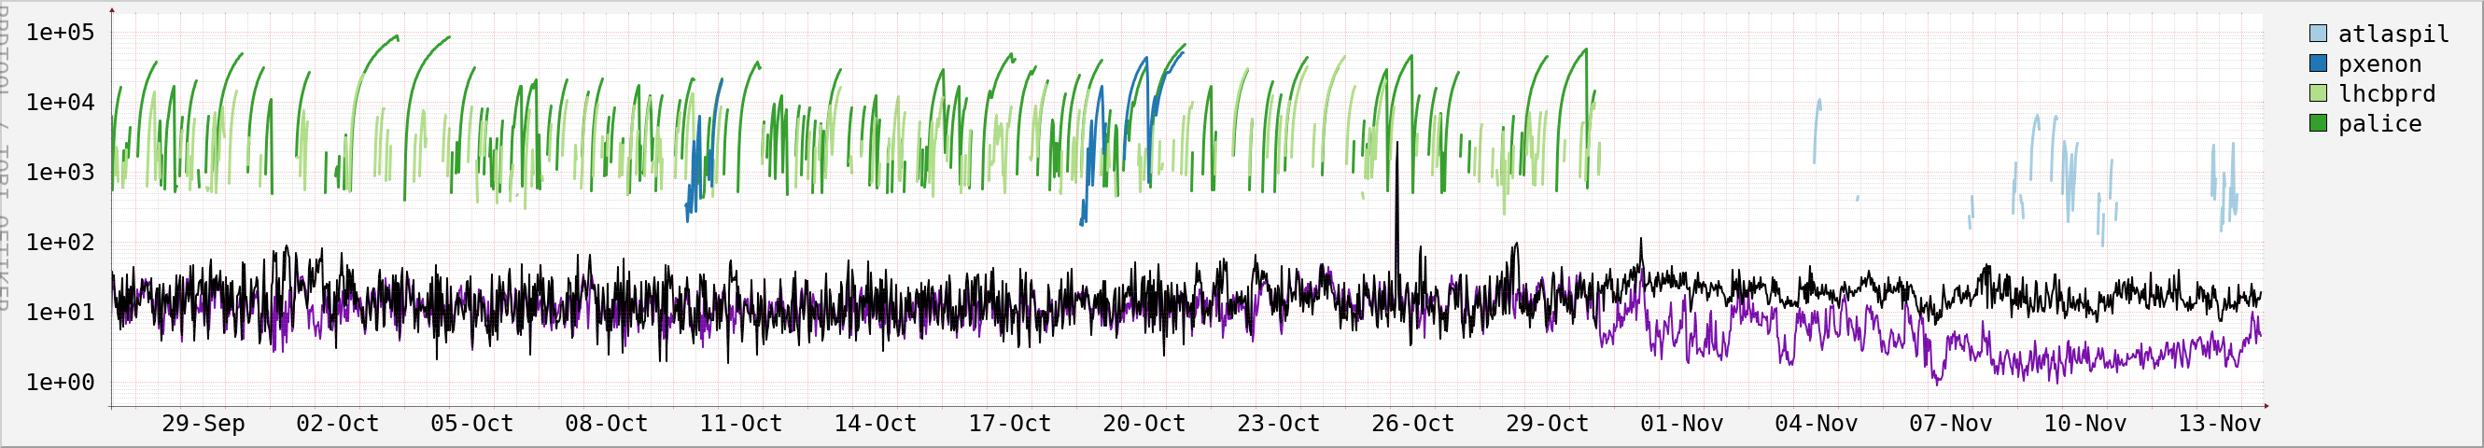Click the 29-Sep date on the x-axis
This screenshot has width=2484, height=448.
tap(203, 424)
